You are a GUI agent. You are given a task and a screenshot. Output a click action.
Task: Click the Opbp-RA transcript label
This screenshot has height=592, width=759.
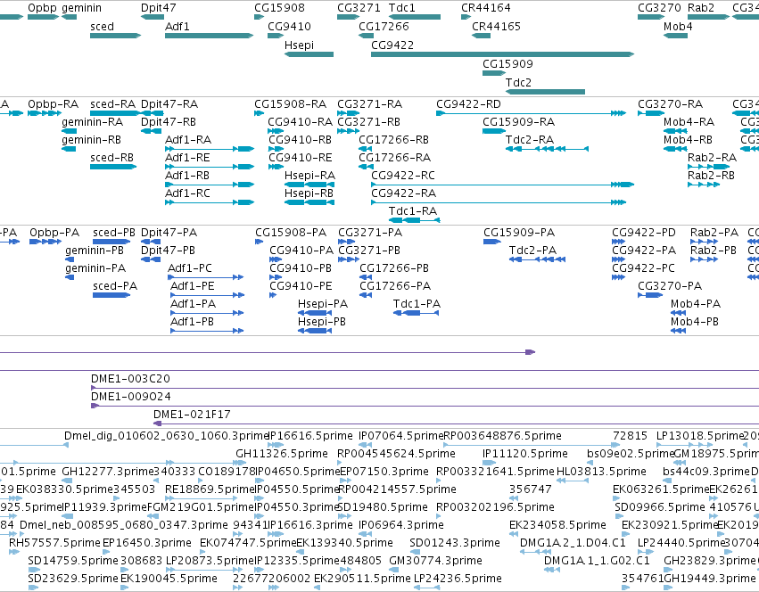pyautogui.click(x=53, y=104)
